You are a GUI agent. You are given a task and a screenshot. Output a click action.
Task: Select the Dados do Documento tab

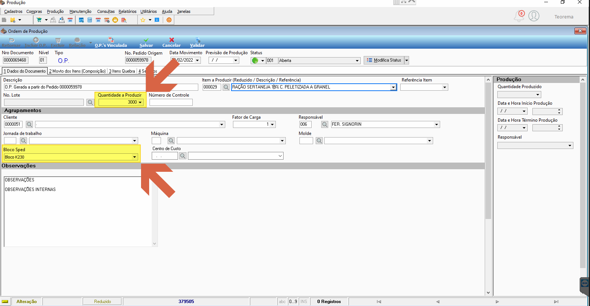click(25, 71)
